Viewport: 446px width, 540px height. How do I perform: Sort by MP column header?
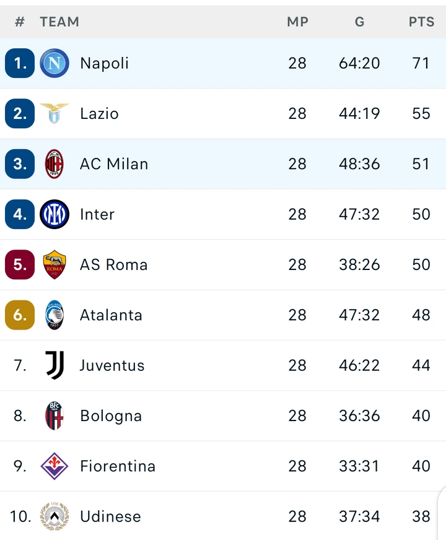pos(297,22)
